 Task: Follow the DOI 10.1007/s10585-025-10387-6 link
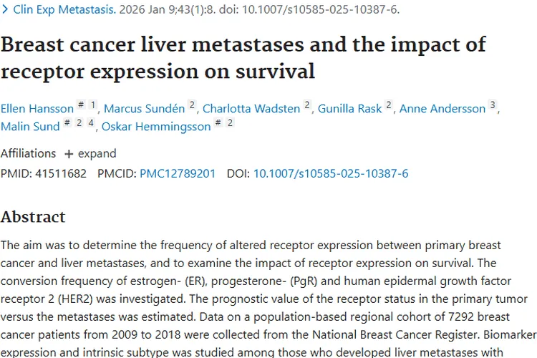(x=331, y=173)
